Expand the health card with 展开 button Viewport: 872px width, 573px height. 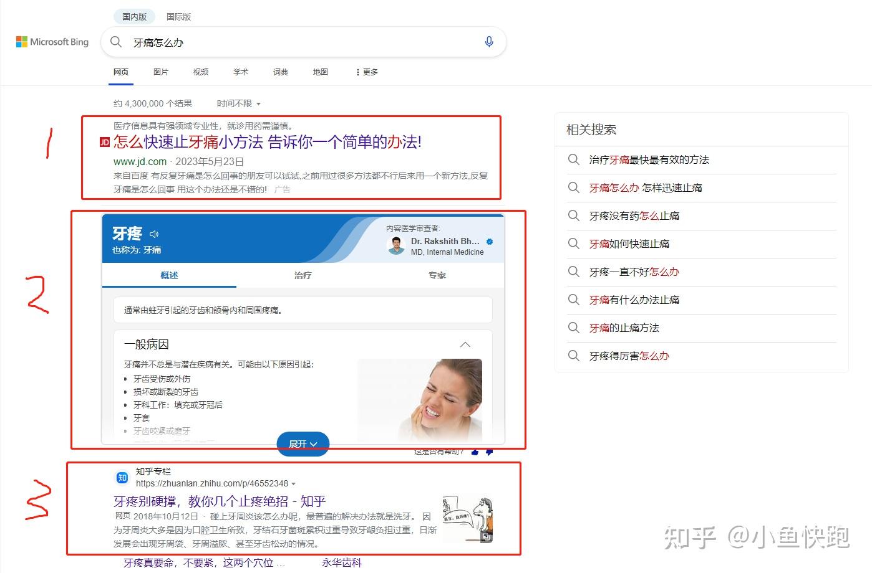pos(303,443)
